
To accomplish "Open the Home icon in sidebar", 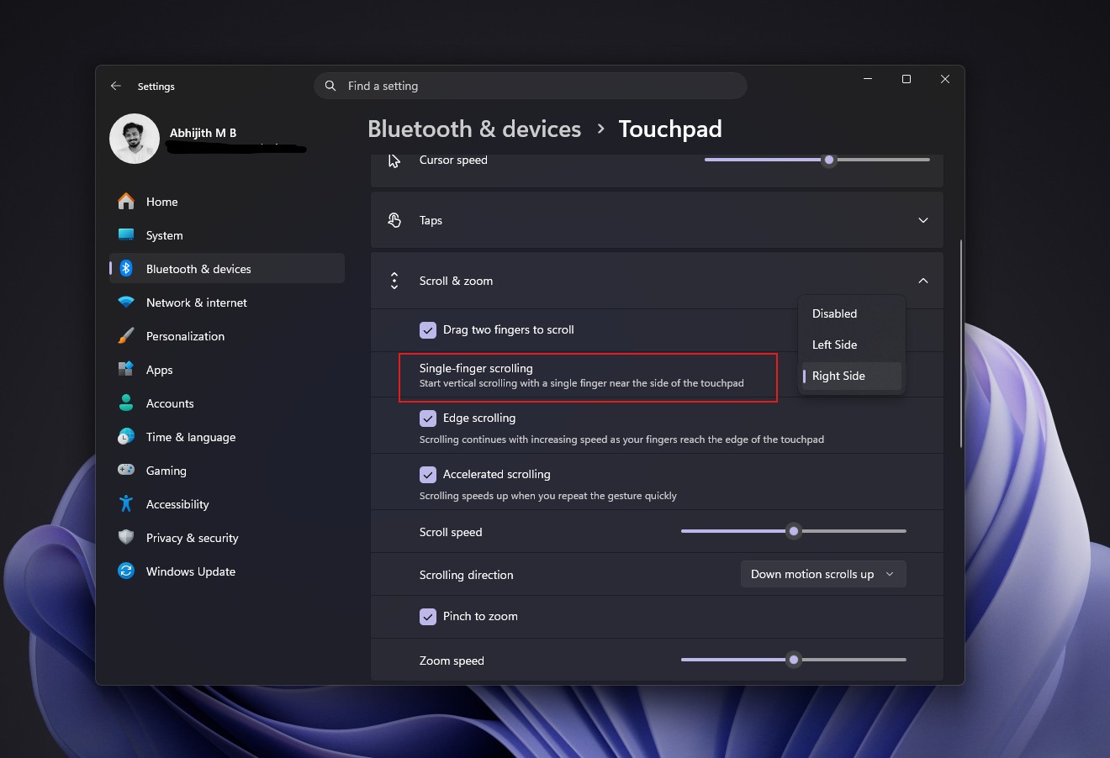I will coord(126,202).
